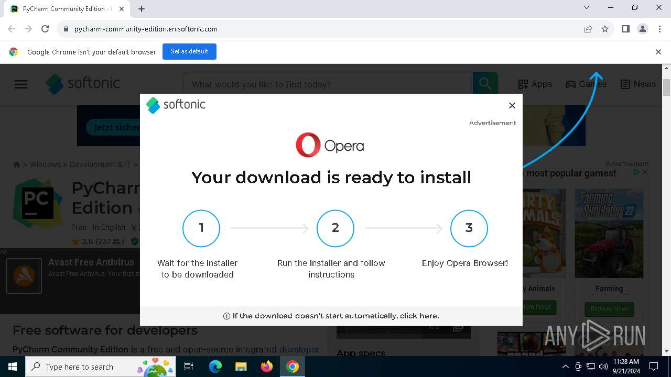Select the PyCharm Community Edition tab
Screen dimensions: 671x377
click(x=67, y=9)
